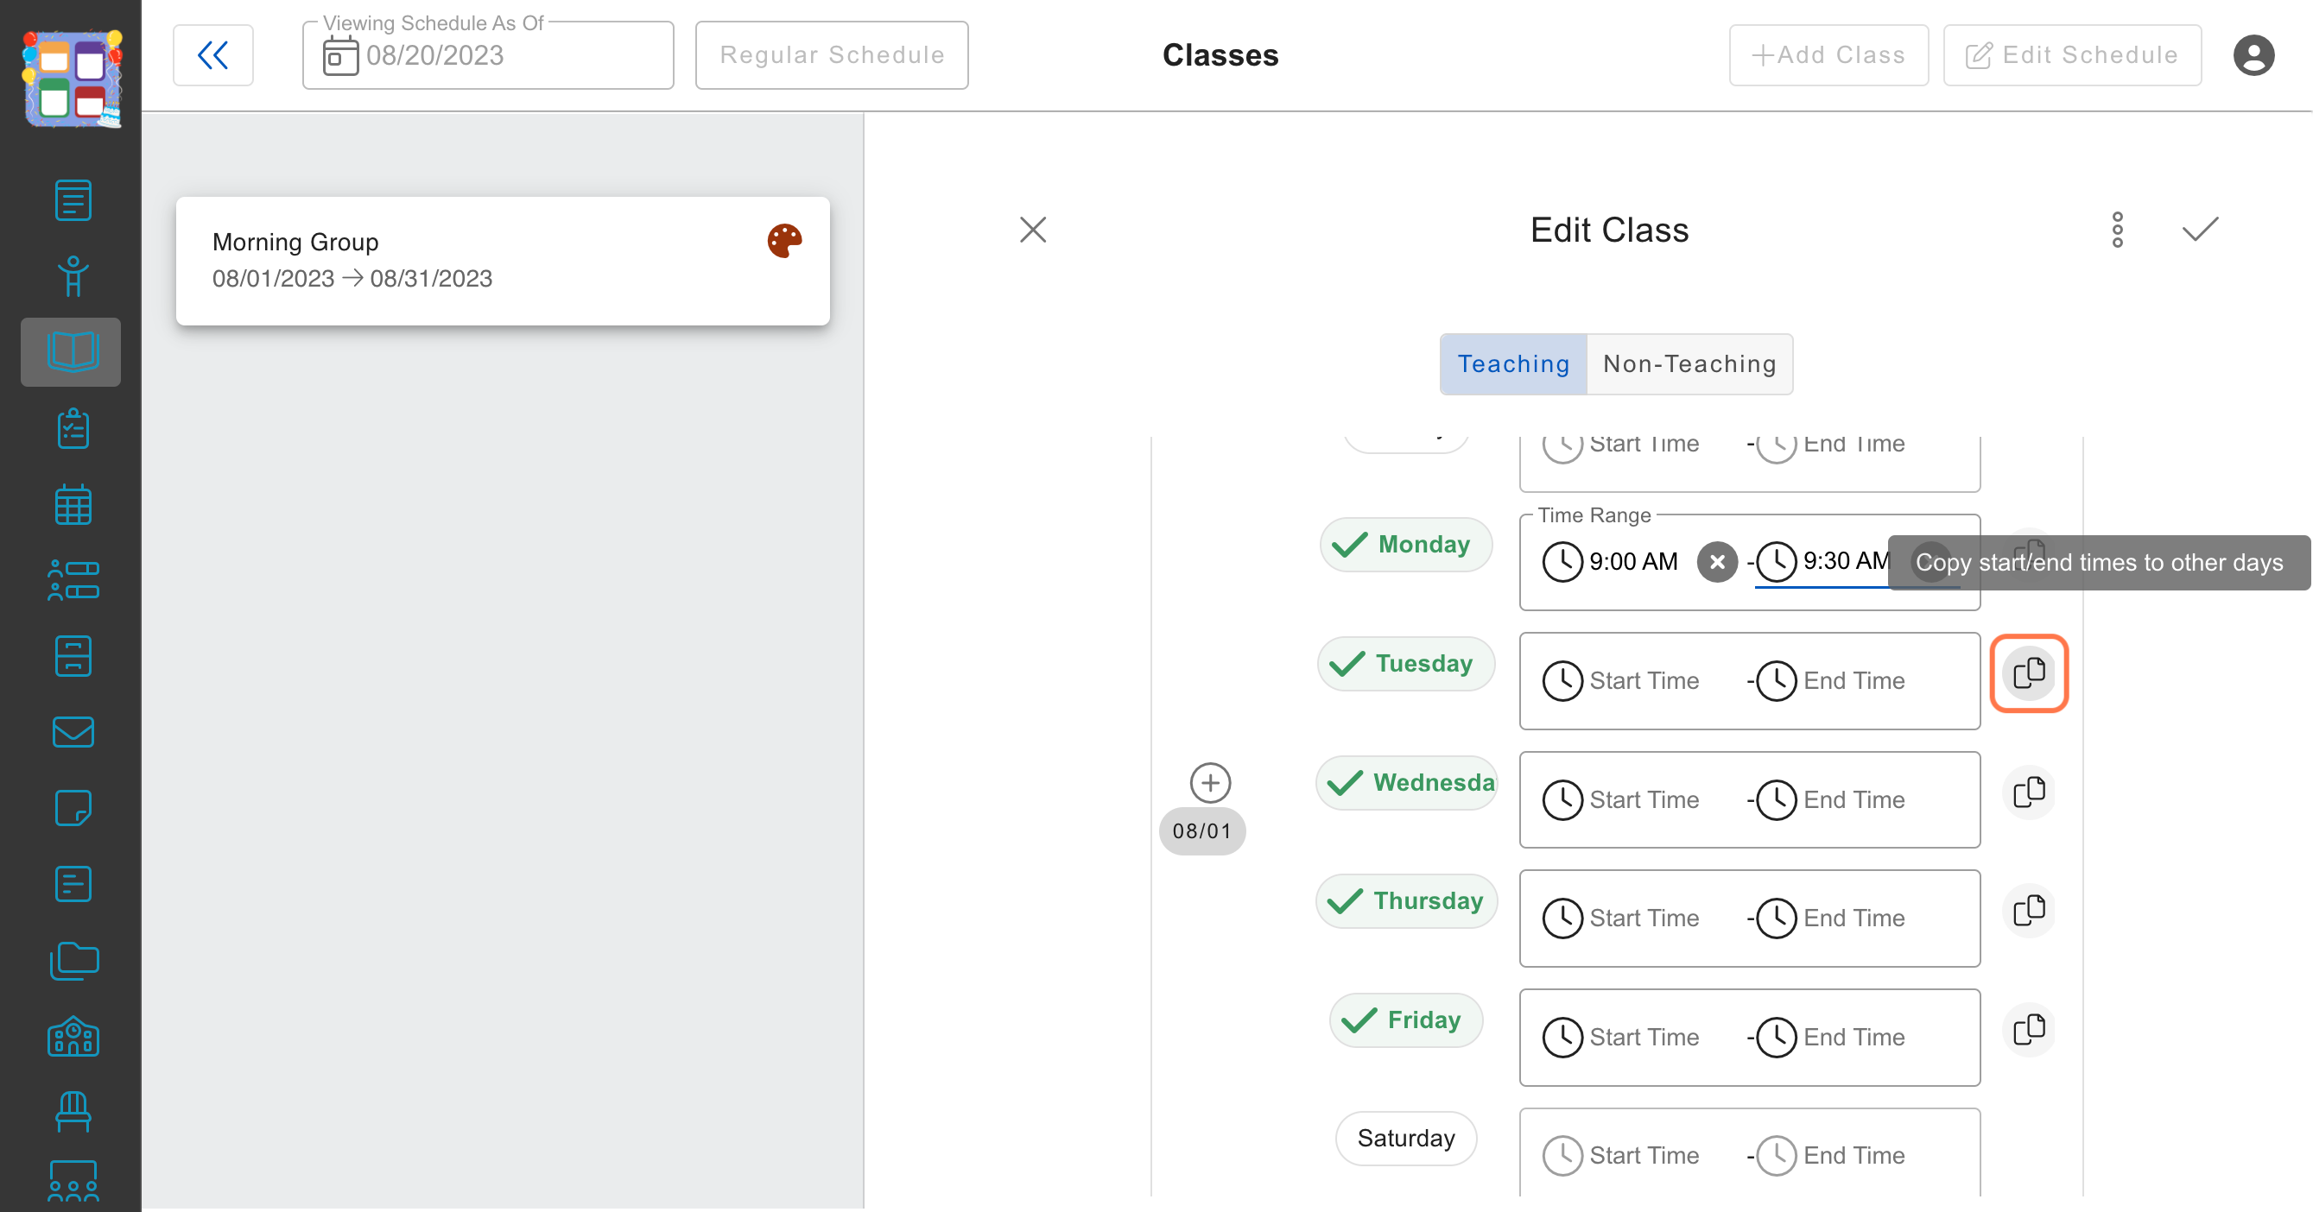Switch to the Teaching tab

1513,364
